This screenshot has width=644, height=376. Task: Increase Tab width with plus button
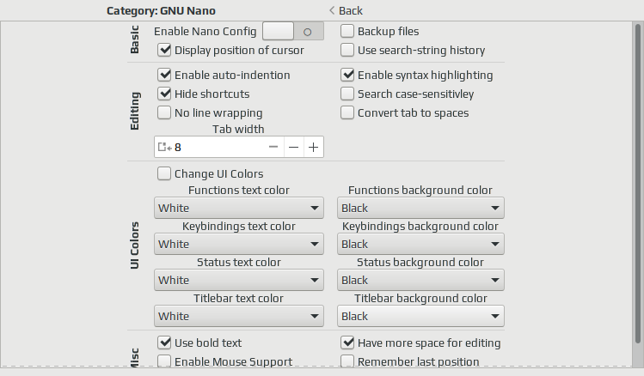313,147
